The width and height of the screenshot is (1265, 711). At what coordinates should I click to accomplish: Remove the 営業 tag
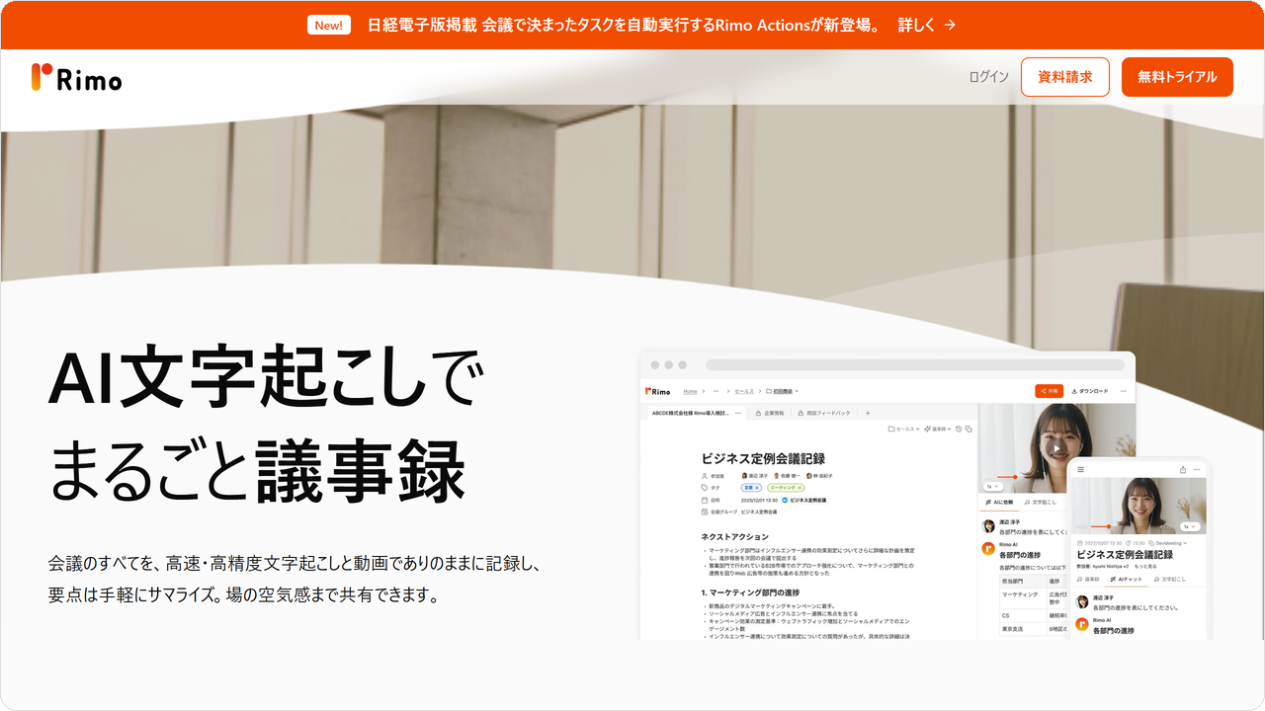click(x=757, y=488)
